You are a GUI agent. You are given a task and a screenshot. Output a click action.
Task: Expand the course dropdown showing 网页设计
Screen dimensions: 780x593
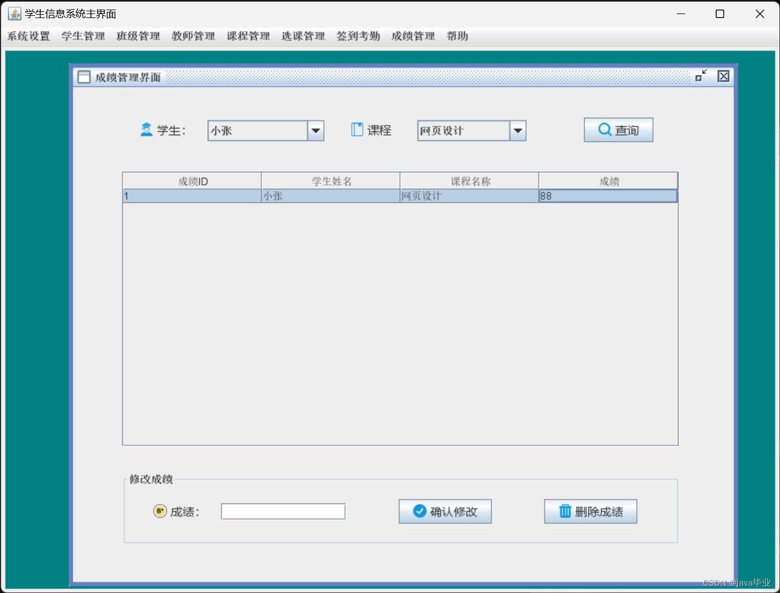point(517,130)
